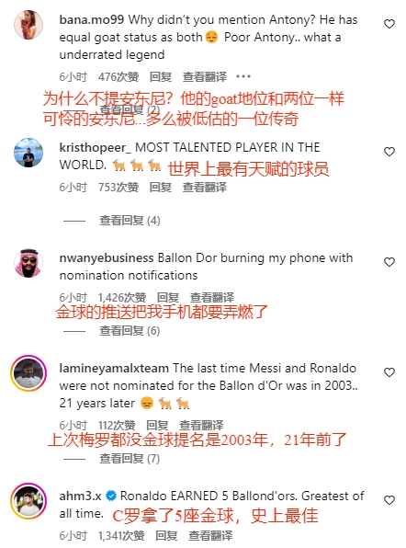The width and height of the screenshot is (406, 548).
Task: View lamineyamalxteam's story ring avatar
Action: pyautogui.click(x=28, y=373)
